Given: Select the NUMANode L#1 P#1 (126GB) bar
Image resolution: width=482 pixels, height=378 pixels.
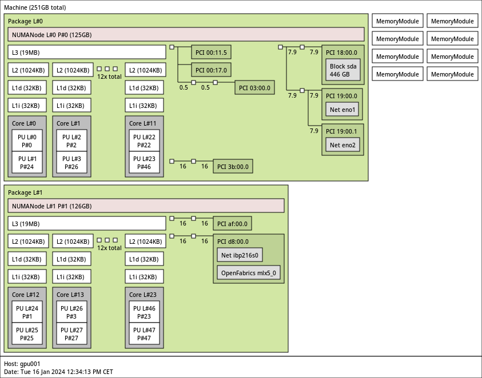Looking at the screenshot, I should (146, 206).
